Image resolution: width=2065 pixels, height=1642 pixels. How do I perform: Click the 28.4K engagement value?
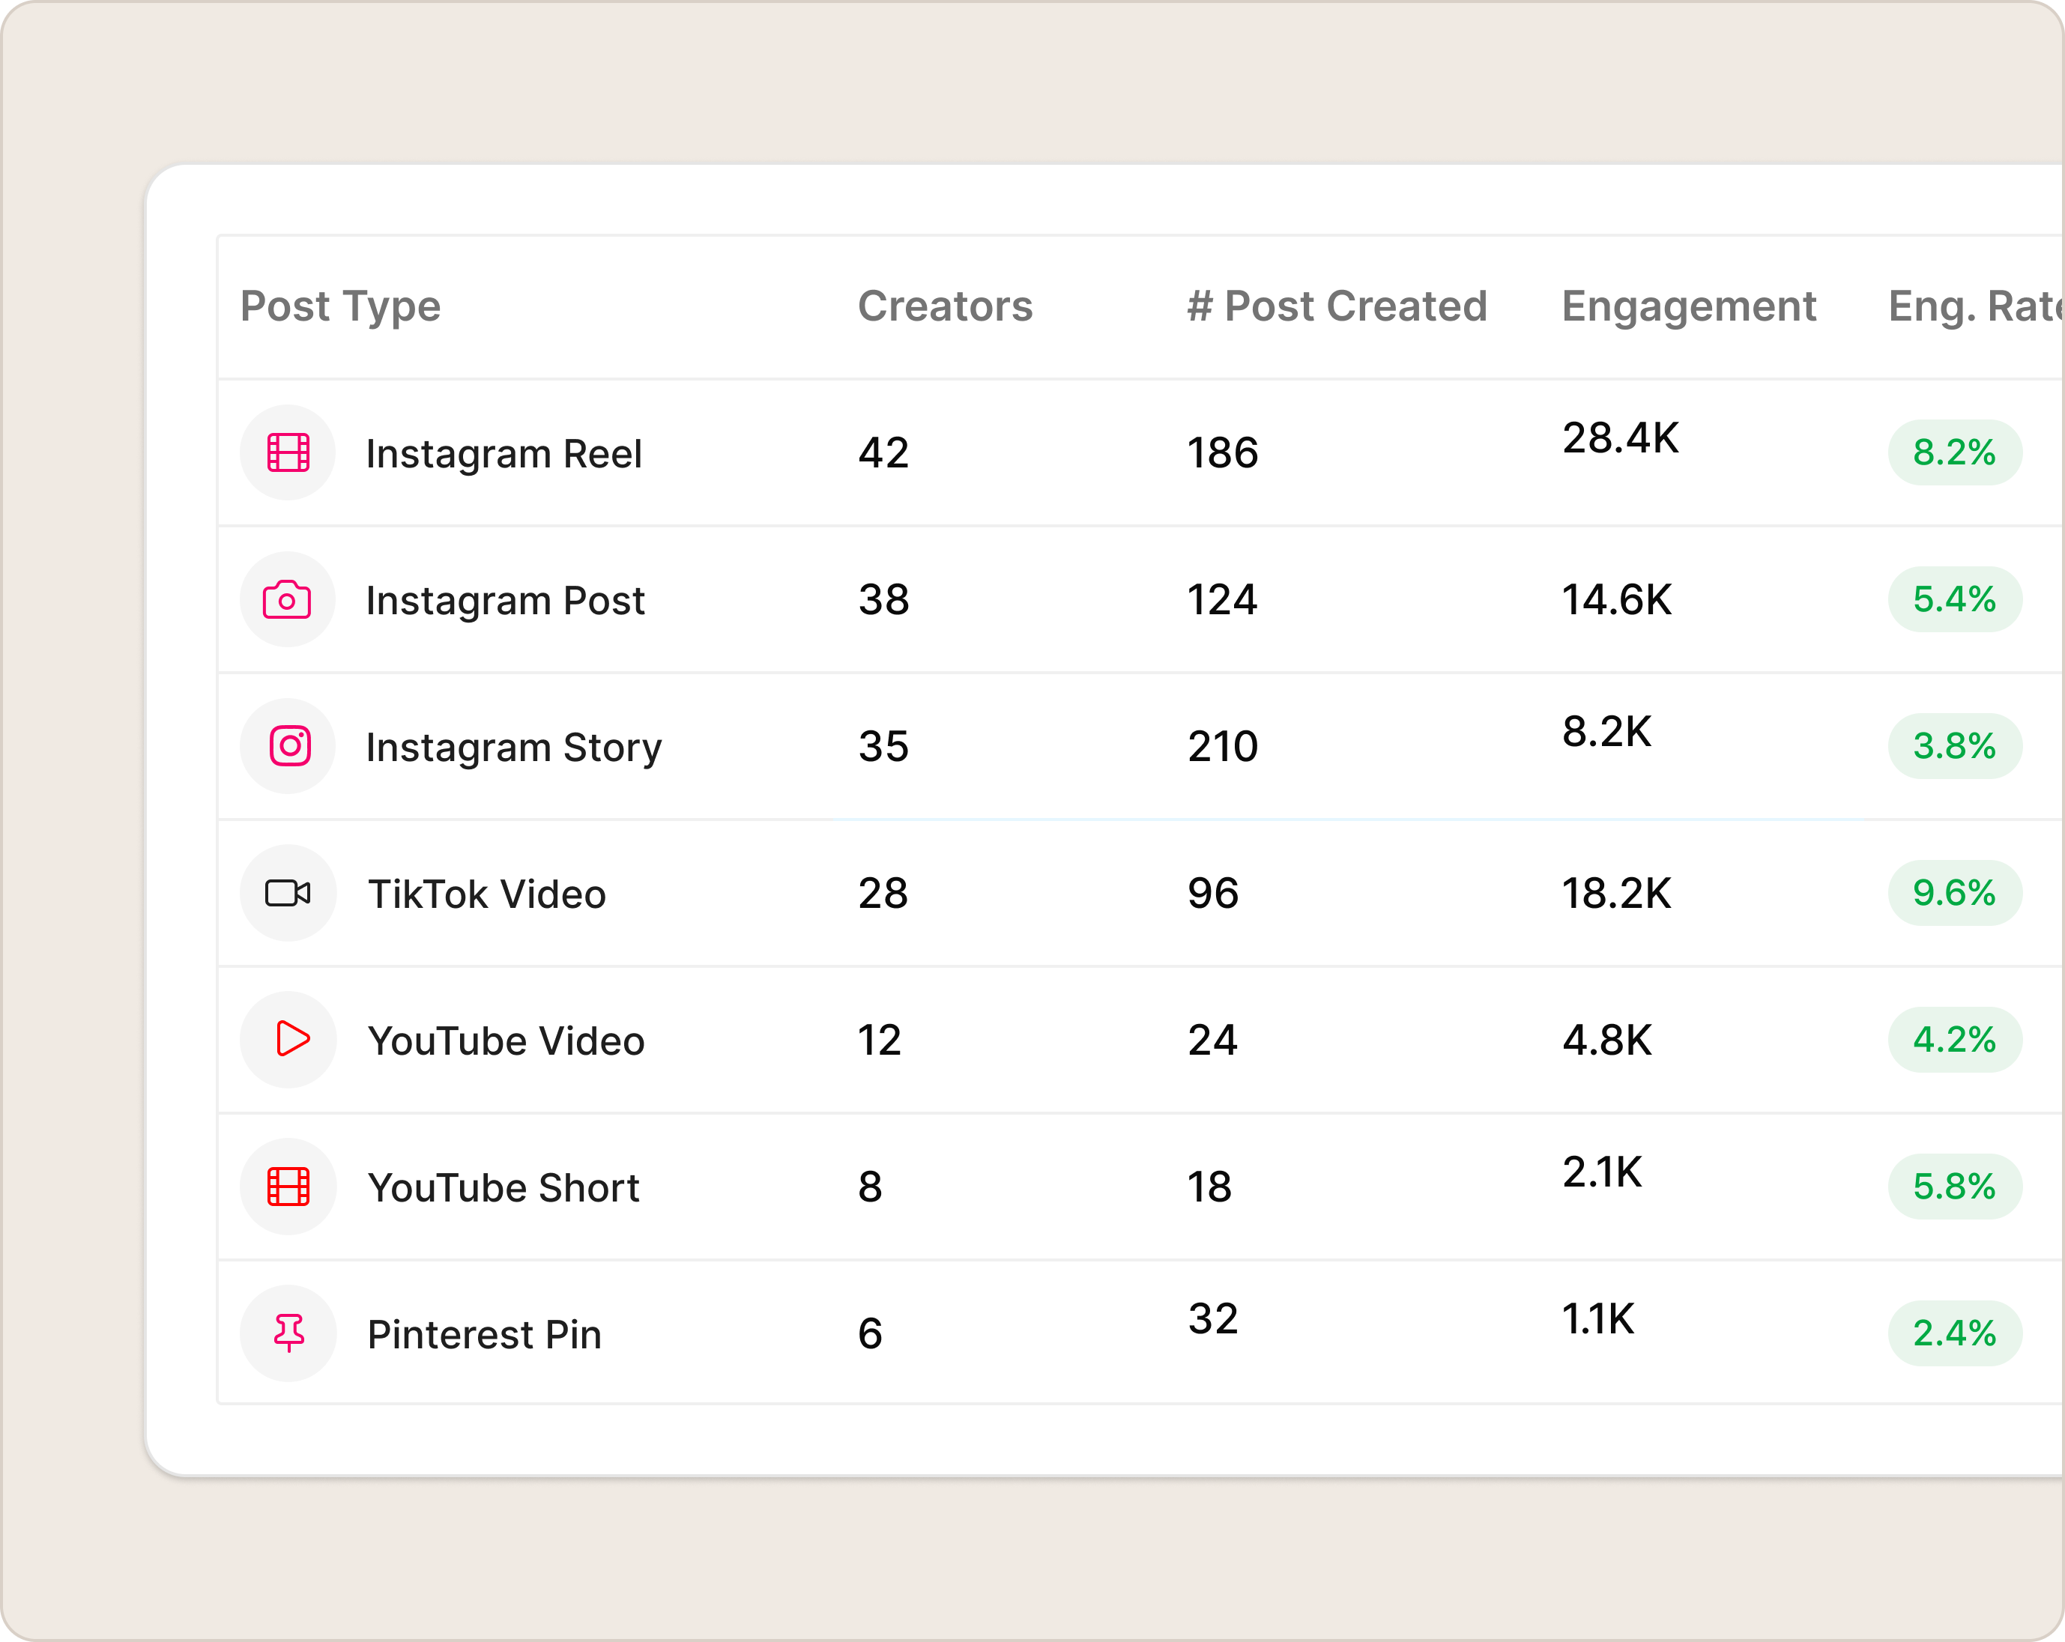[x=1620, y=438]
